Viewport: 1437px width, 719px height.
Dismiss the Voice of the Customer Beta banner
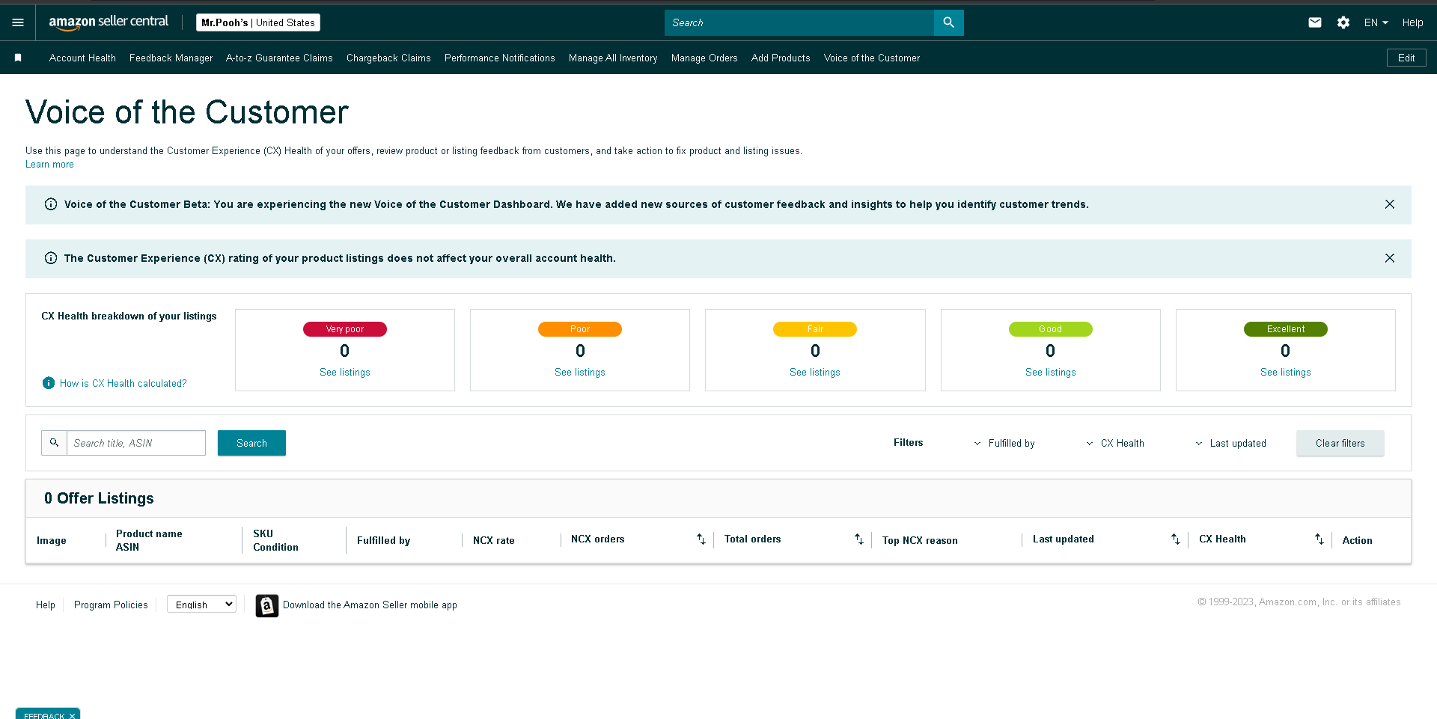pyautogui.click(x=1390, y=204)
